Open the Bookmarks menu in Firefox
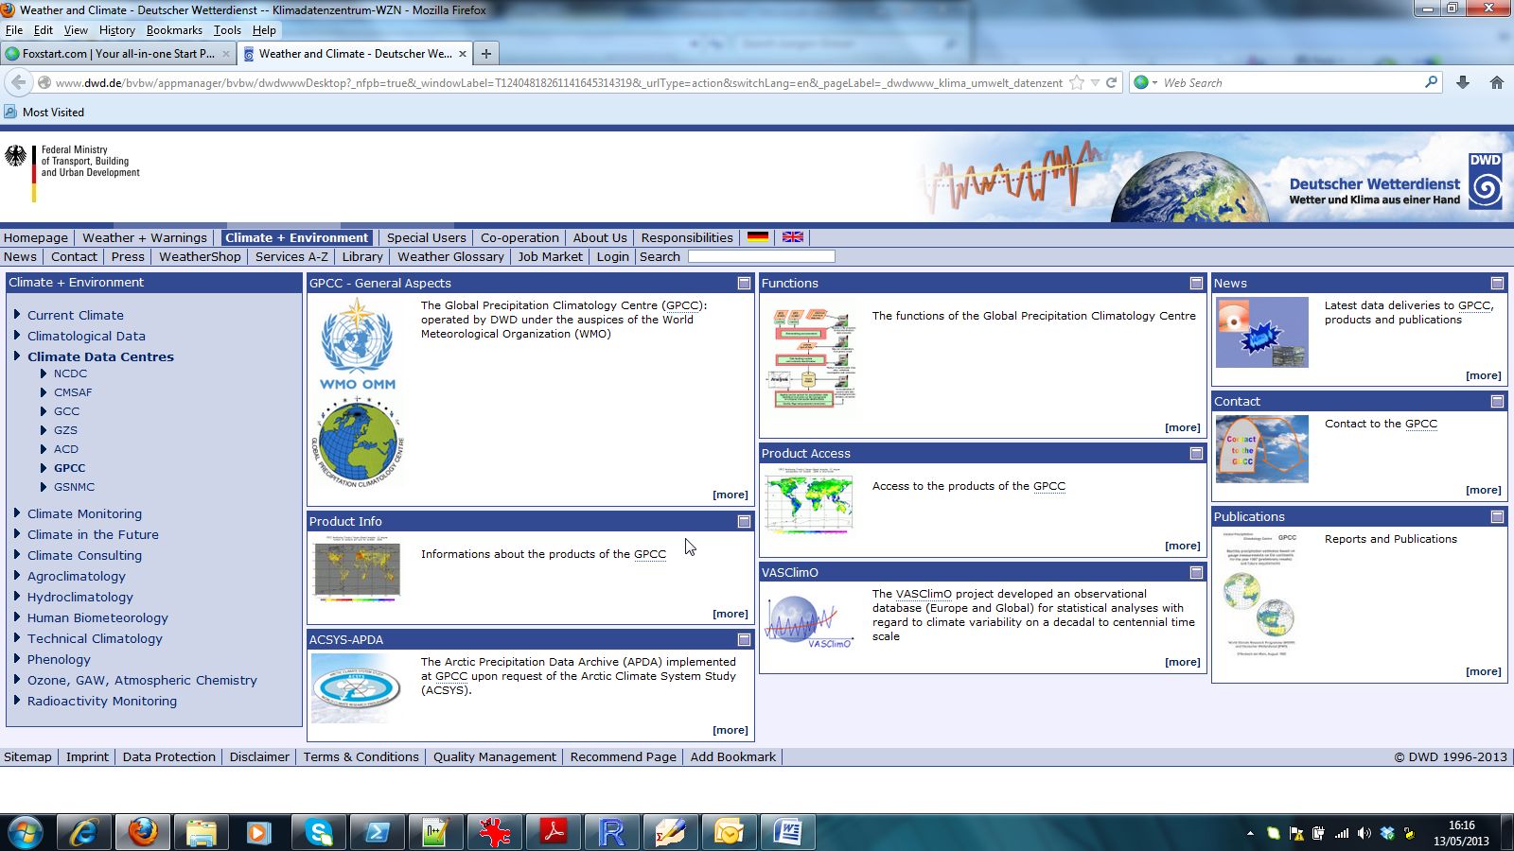Image resolution: width=1514 pixels, height=851 pixels. click(x=174, y=29)
